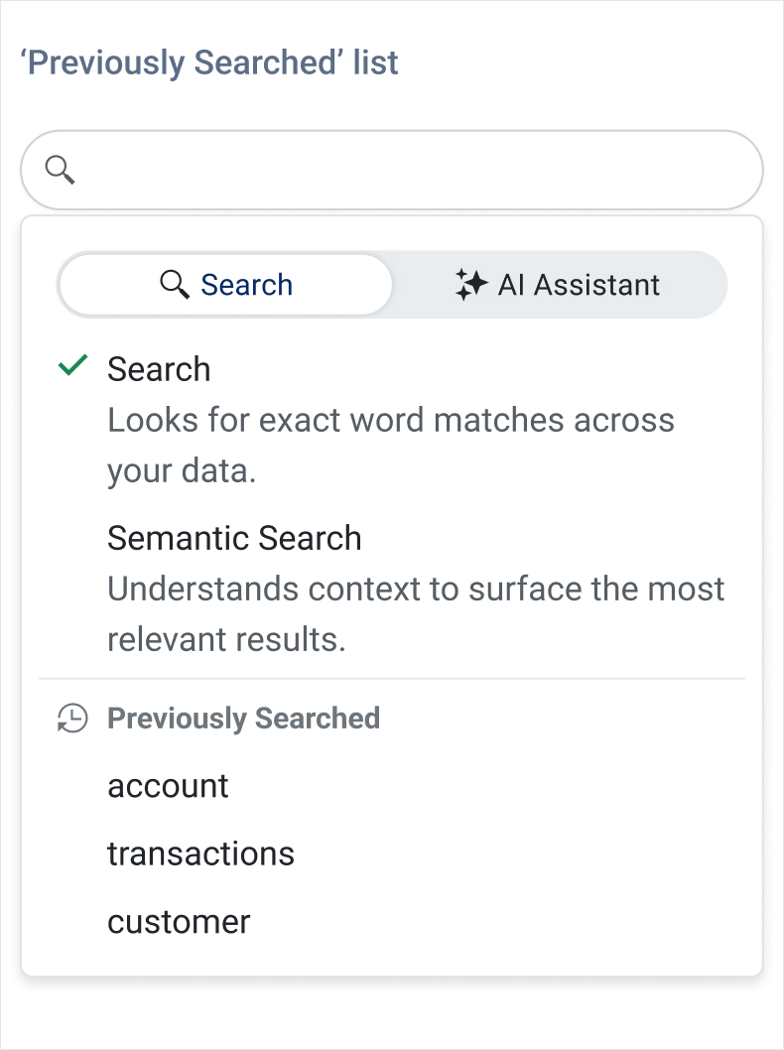Select 'transactions' from Previously Searched

201,853
